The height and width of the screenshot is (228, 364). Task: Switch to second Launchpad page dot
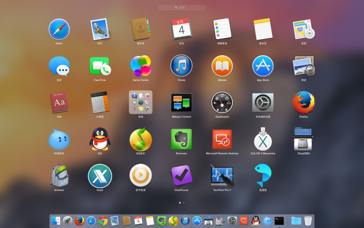(x=184, y=203)
